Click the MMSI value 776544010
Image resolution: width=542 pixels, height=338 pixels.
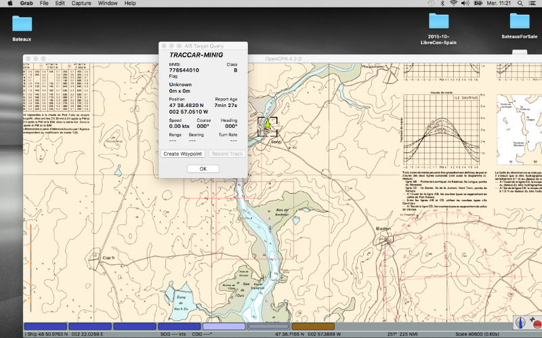[184, 70]
